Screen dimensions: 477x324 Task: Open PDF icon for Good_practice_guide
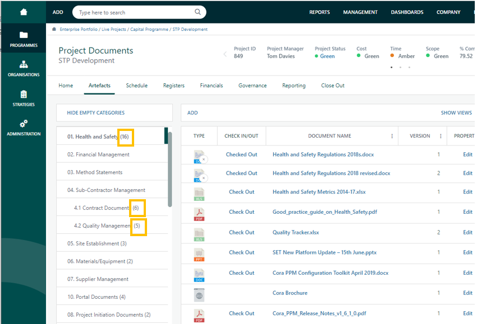(199, 214)
